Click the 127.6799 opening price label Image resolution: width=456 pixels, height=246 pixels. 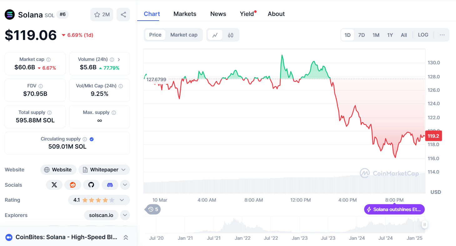pyautogui.click(x=156, y=80)
